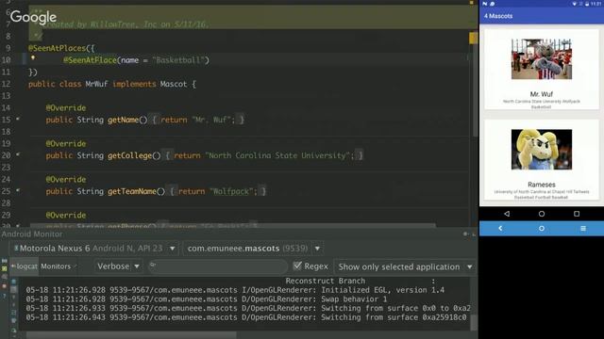Click the 4 Mascots app bar title
This screenshot has width=604, height=339.
point(498,16)
